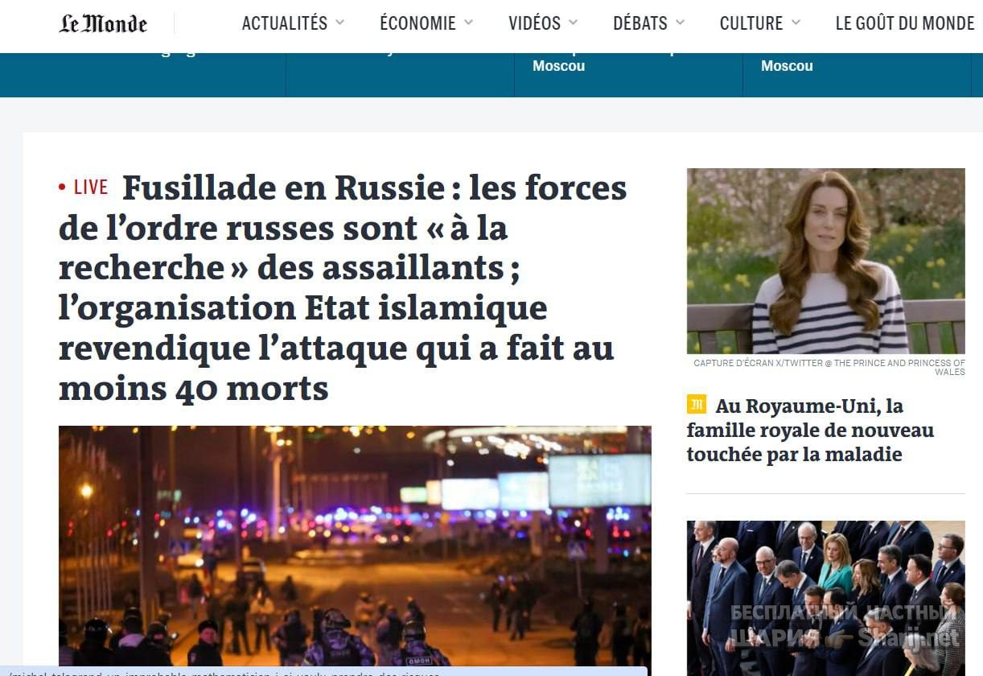Image resolution: width=983 pixels, height=676 pixels.
Task: Open the VIDÉOS menu label
Action: [534, 23]
